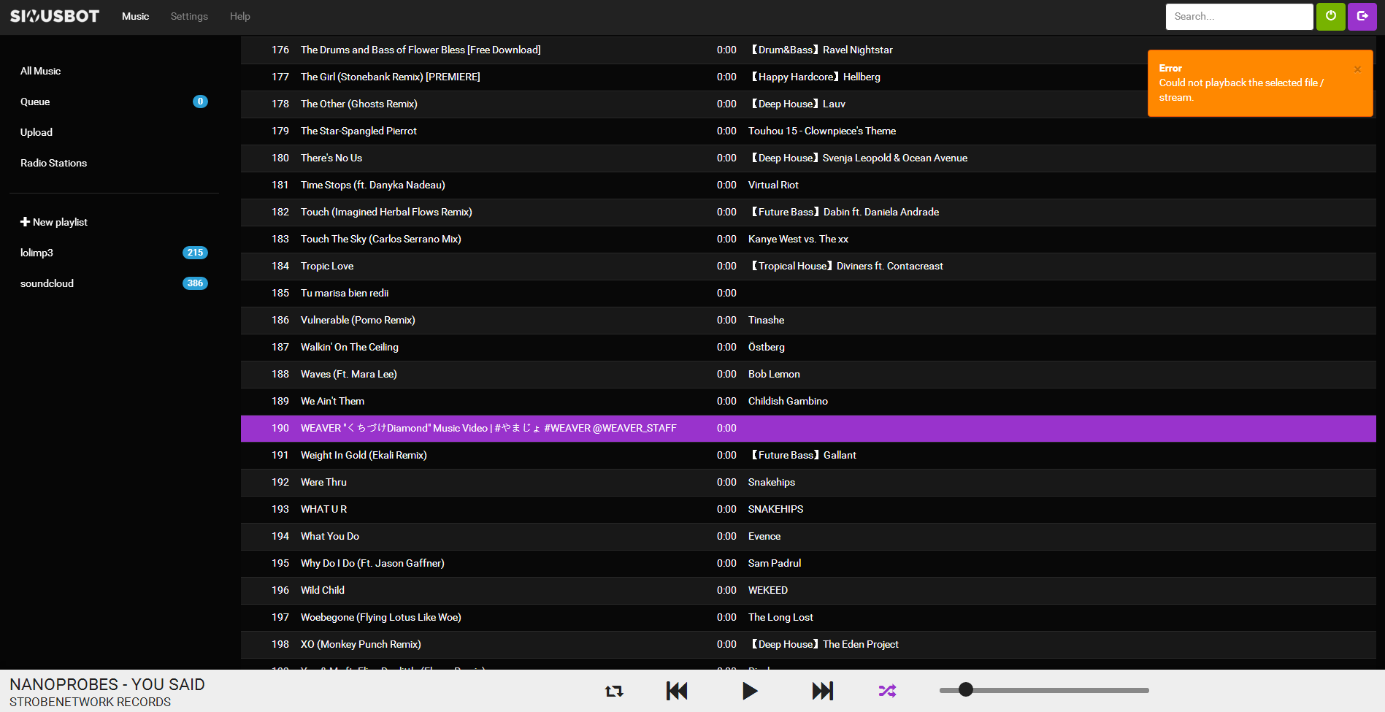Select track Tu marisa bien redii
Viewport: 1385px width, 712px height.
coord(808,293)
